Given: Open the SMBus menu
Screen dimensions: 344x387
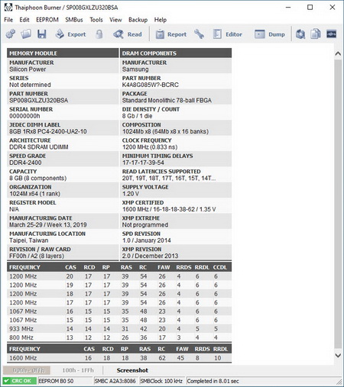Looking at the screenshot, I should pos(74,20).
